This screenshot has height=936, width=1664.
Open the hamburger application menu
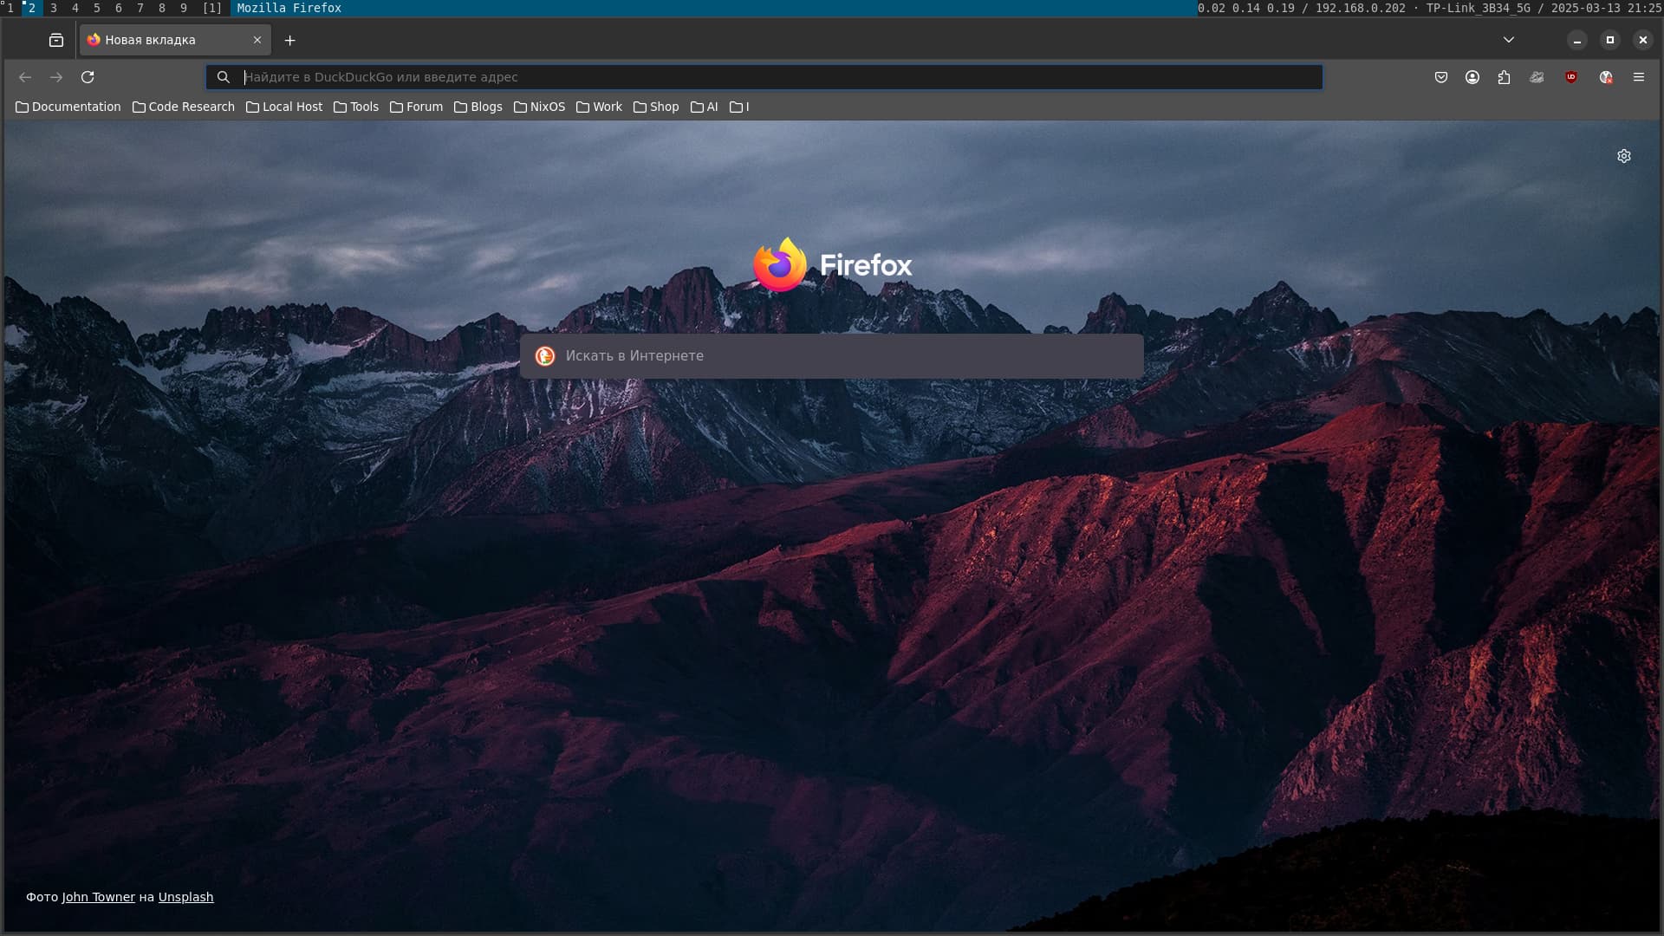coord(1638,77)
